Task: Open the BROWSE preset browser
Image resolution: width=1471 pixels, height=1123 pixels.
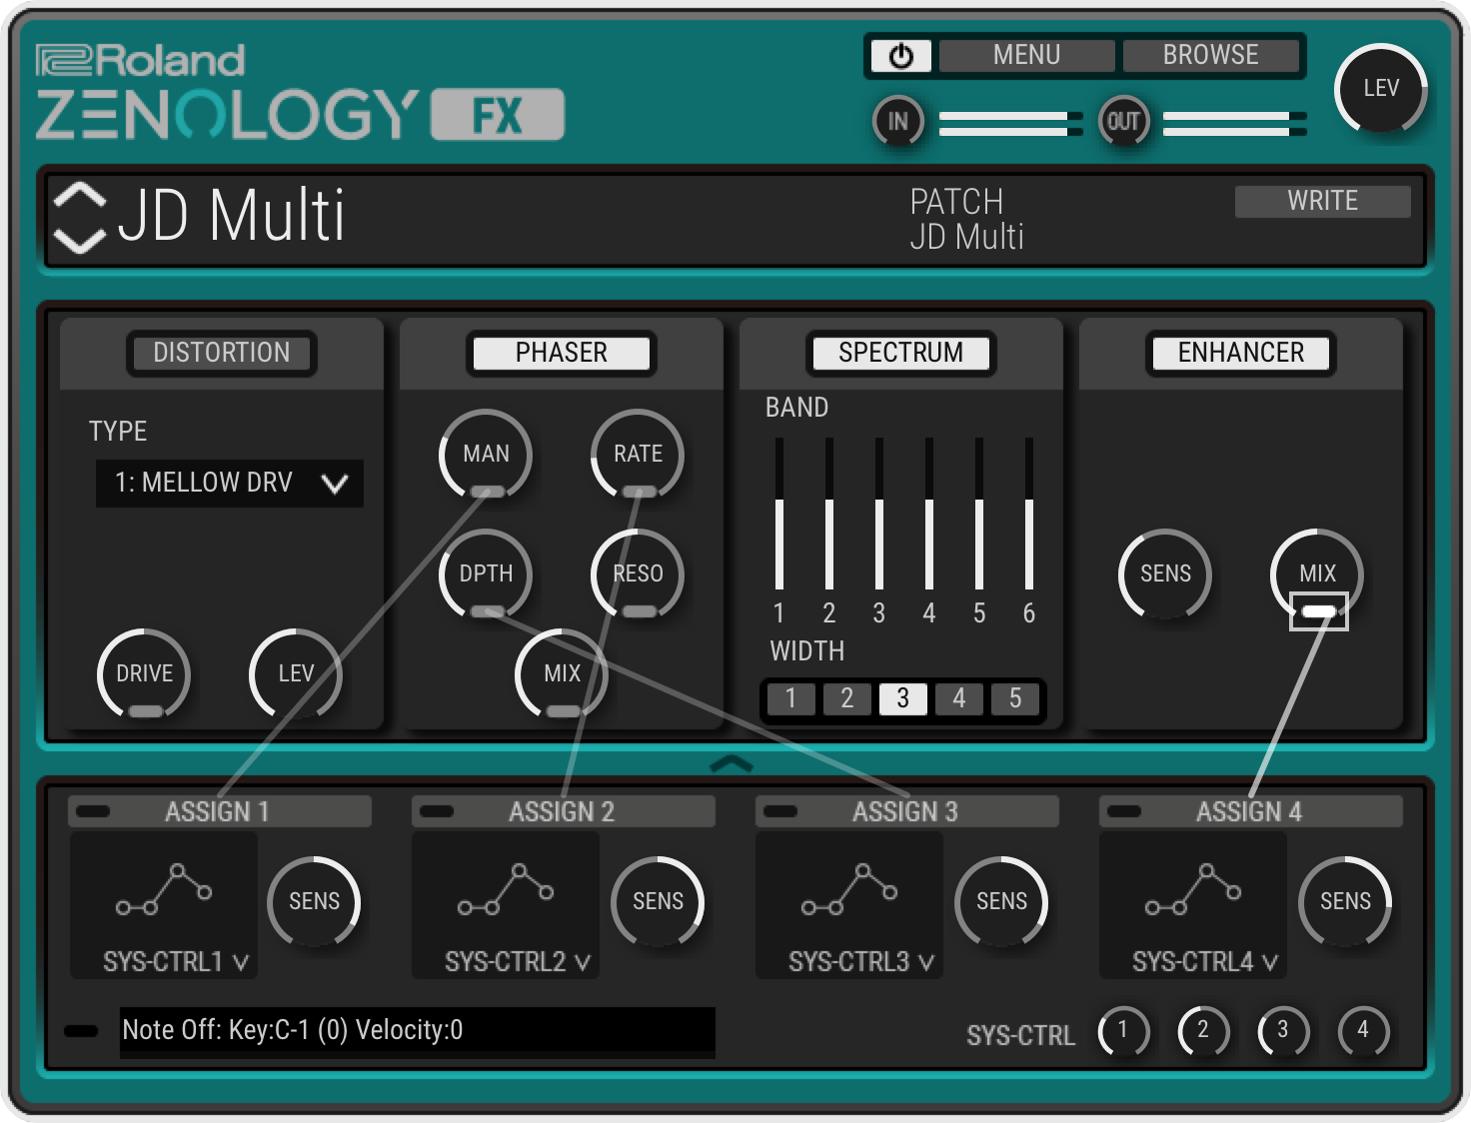Action: pyautogui.click(x=1210, y=55)
